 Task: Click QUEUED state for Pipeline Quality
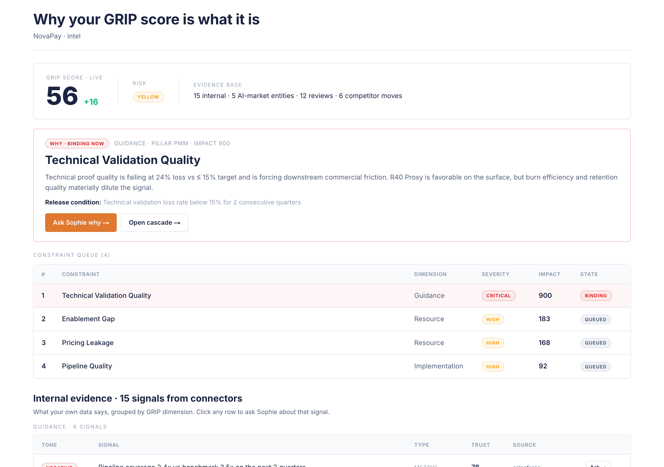596,367
